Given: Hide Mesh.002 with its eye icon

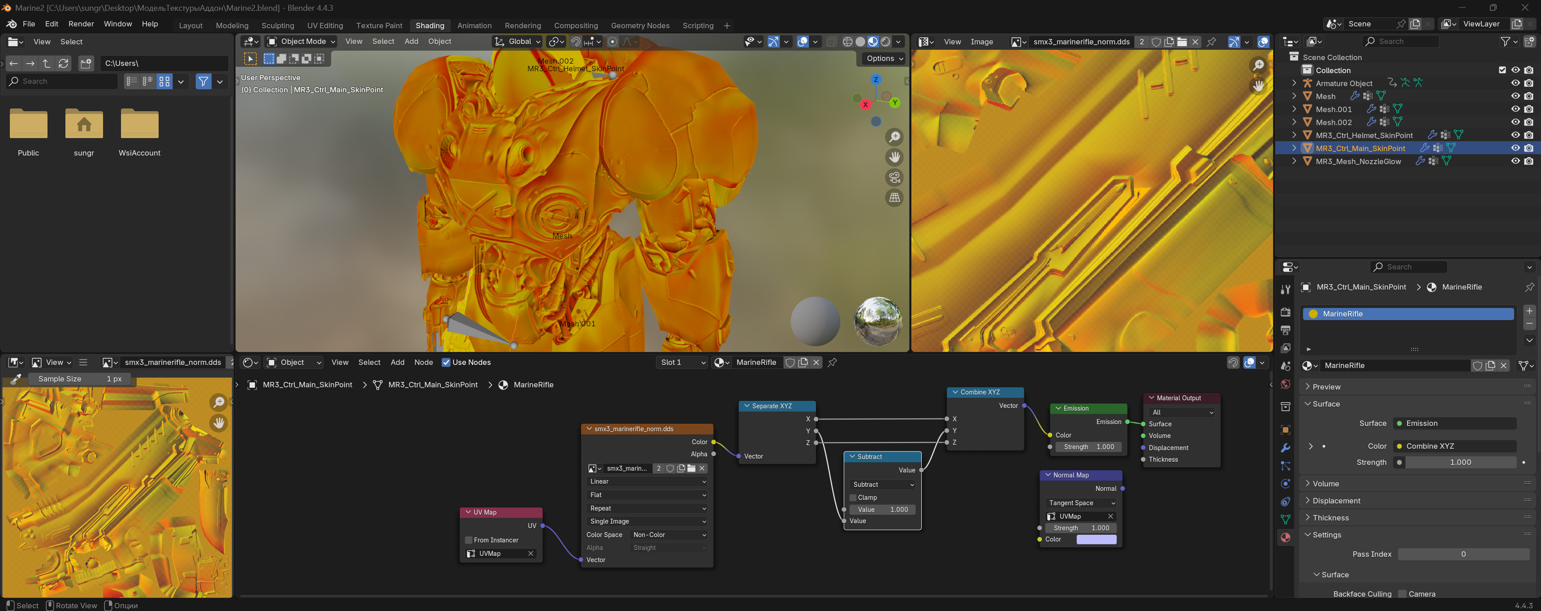Looking at the screenshot, I should tap(1515, 122).
